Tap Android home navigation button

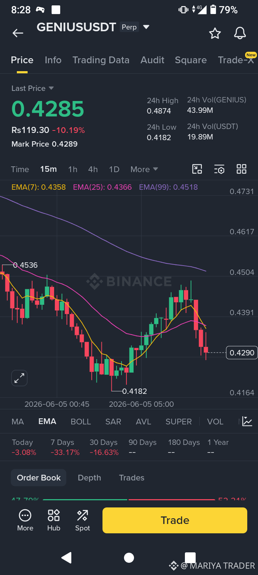[129, 558]
